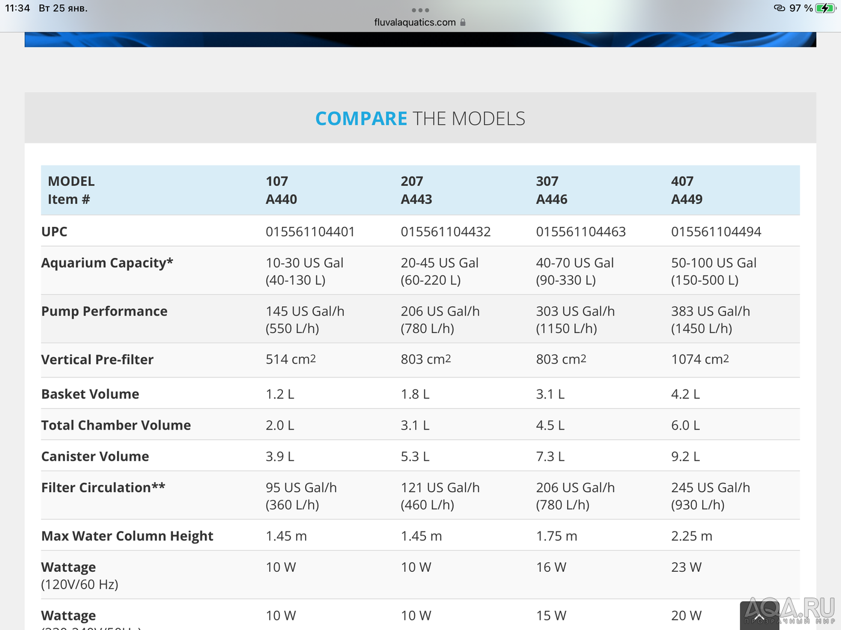The image size is (841, 630).
Task: Select the 107 A440 column header
Action: pyautogui.click(x=281, y=190)
